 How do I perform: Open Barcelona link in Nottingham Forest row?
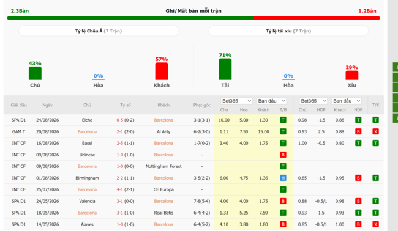point(87,166)
